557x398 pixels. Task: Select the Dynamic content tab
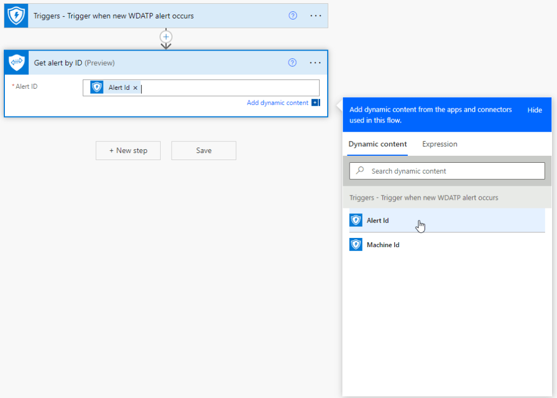377,144
